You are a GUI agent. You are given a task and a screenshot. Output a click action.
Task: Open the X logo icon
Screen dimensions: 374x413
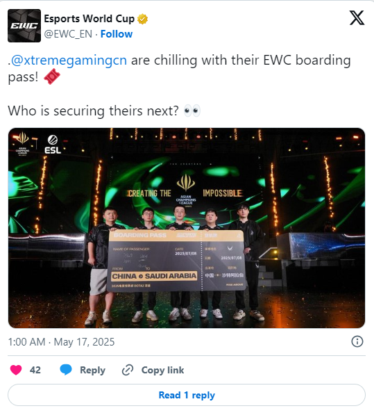pos(357,18)
